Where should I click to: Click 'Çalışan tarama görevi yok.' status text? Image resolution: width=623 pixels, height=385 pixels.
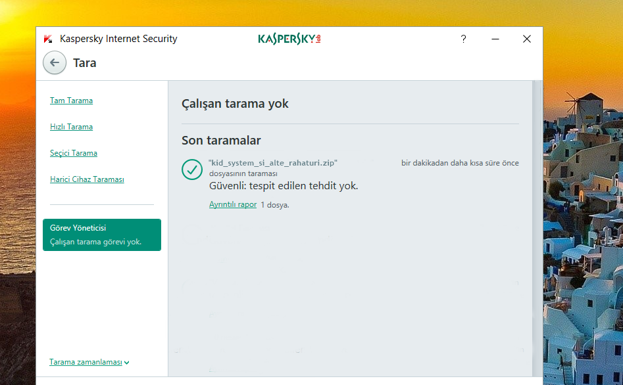(x=96, y=242)
